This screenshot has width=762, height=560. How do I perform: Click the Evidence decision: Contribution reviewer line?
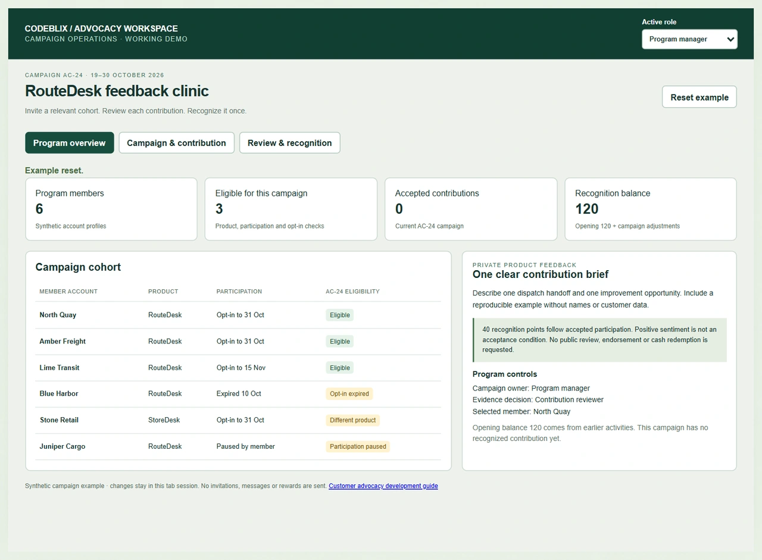coord(538,400)
